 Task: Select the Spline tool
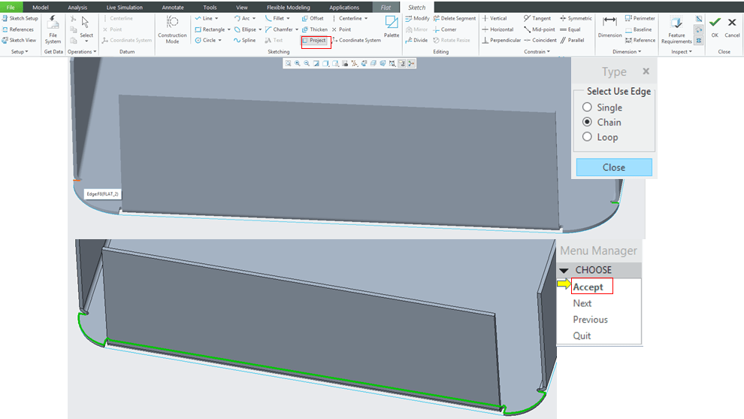[x=244, y=41]
